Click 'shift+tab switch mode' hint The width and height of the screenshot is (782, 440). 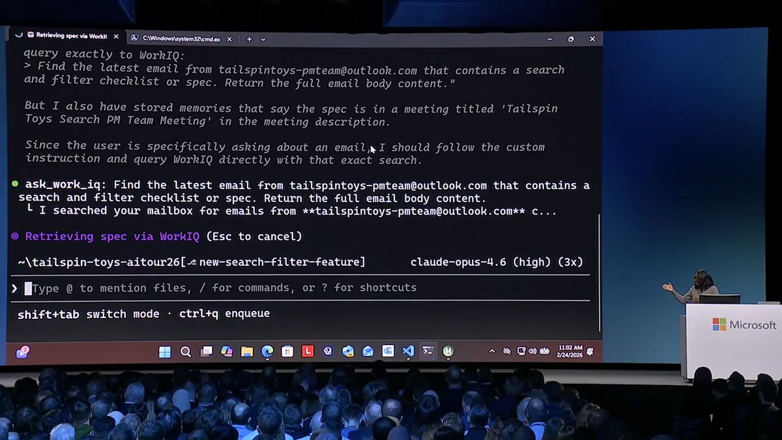88,314
